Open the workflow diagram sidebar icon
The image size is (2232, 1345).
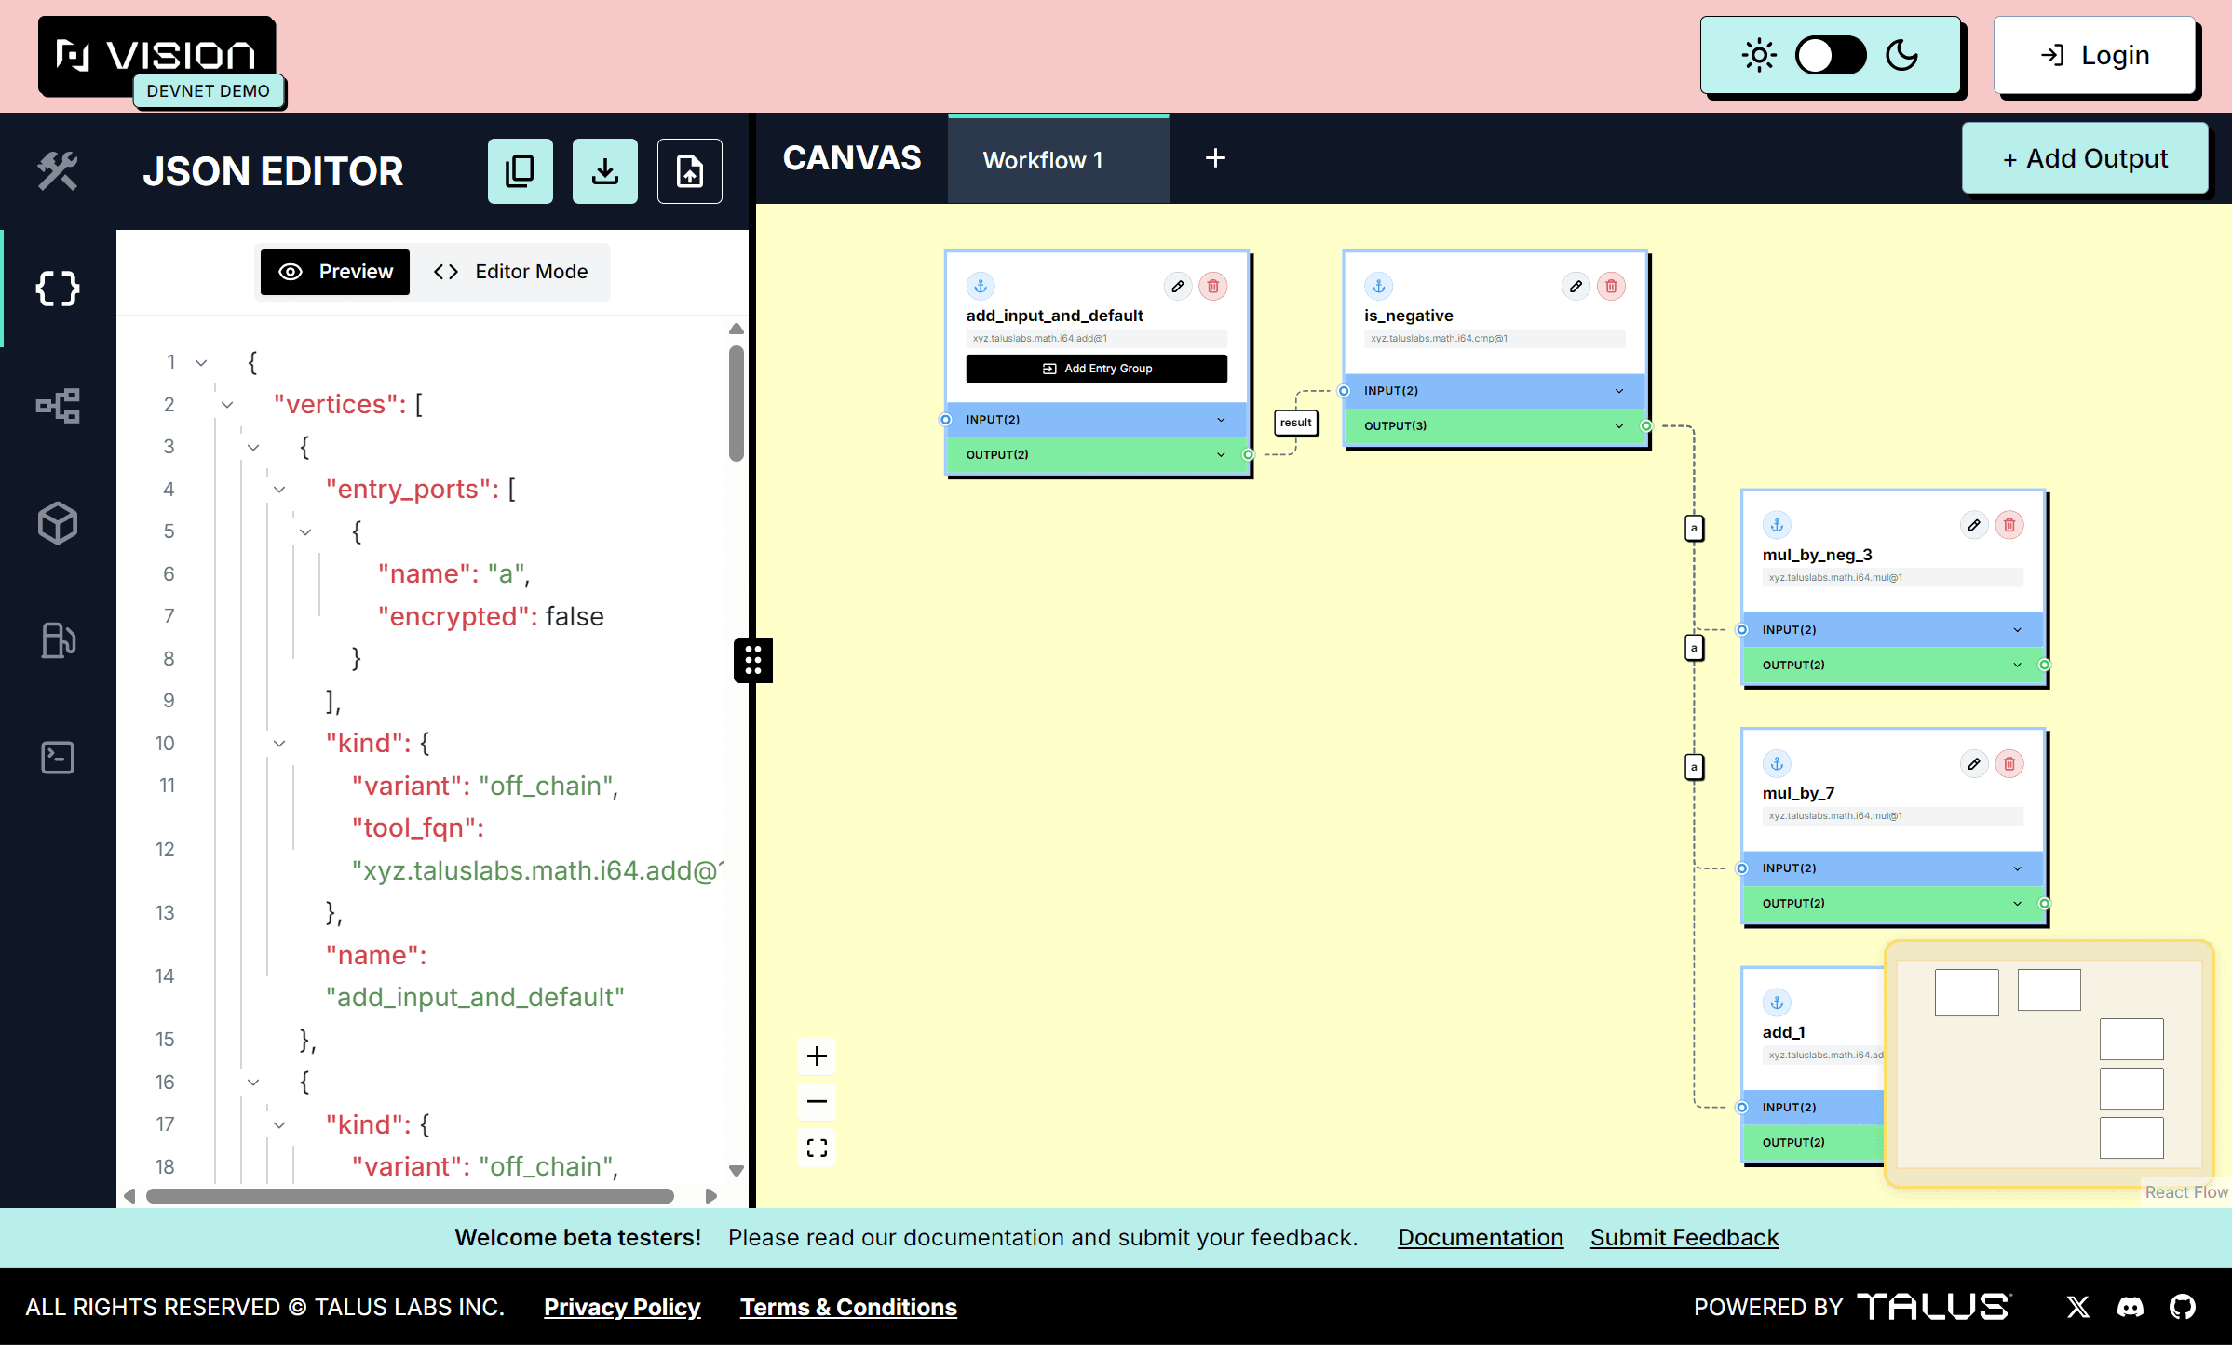[x=58, y=406]
